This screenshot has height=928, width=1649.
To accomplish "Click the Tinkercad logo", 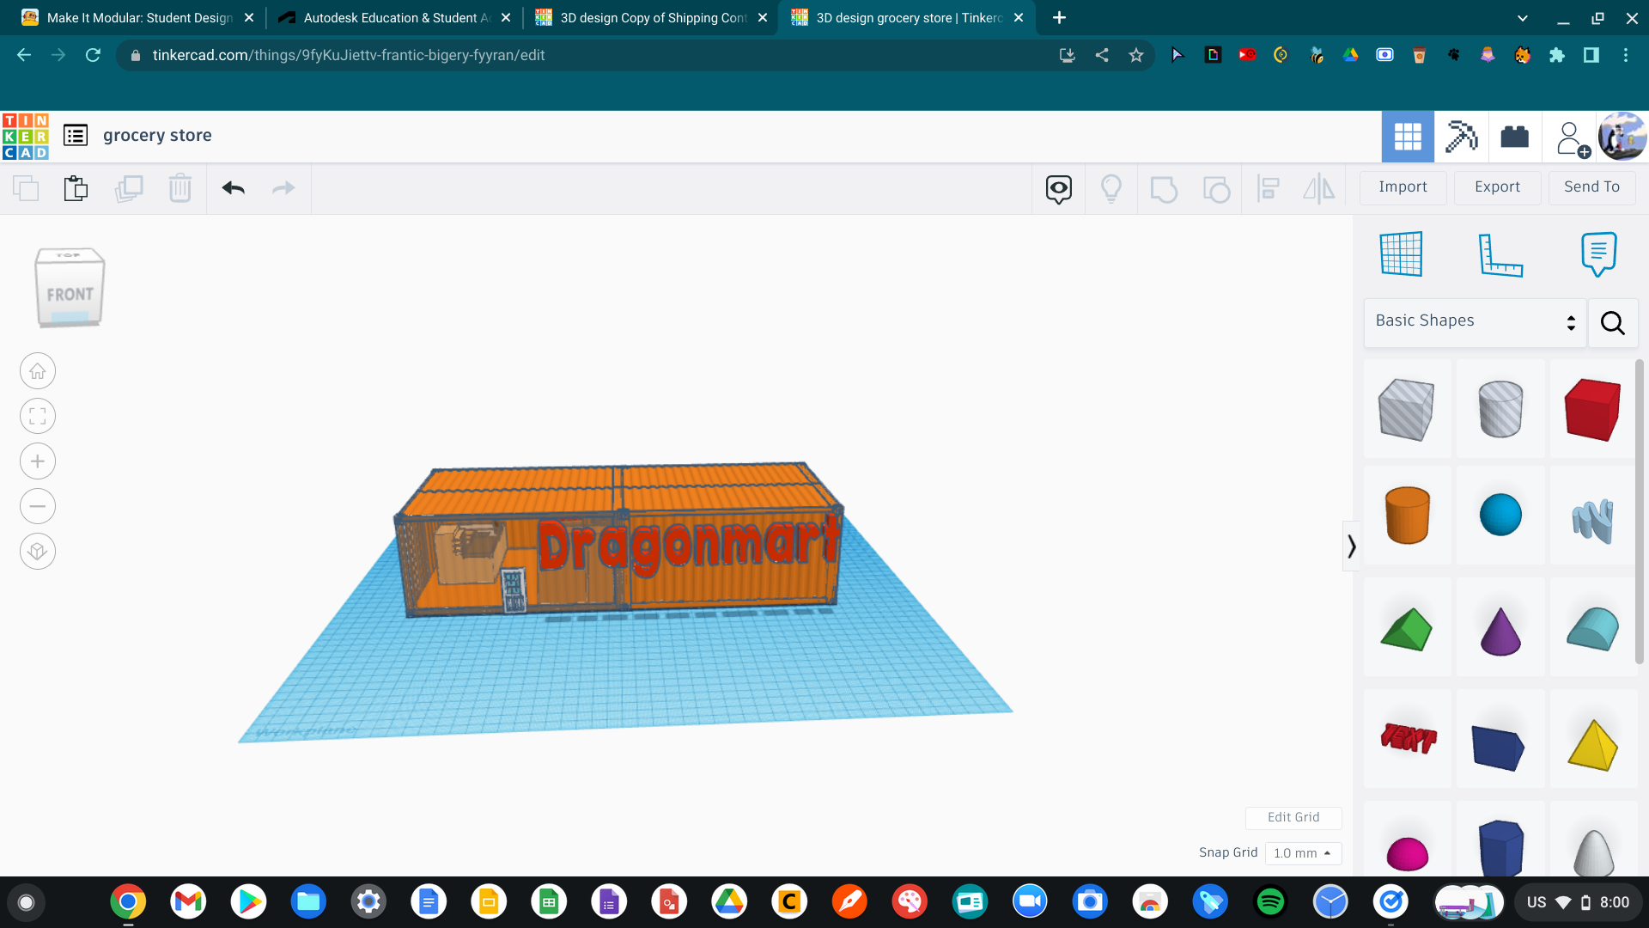I will (x=25, y=136).
